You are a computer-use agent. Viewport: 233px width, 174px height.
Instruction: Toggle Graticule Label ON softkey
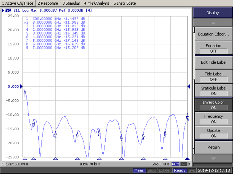213,91
